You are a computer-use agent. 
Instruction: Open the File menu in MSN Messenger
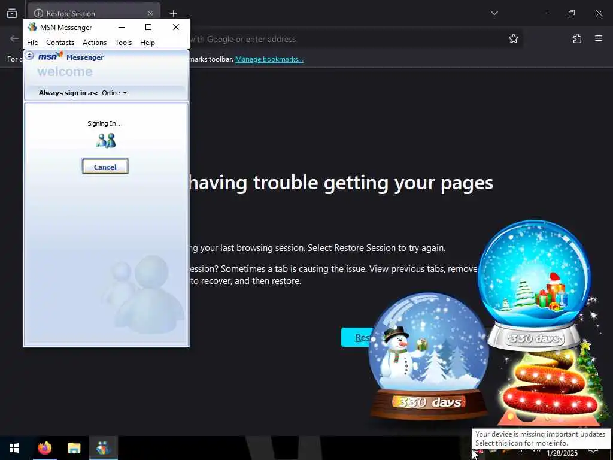[32, 43]
